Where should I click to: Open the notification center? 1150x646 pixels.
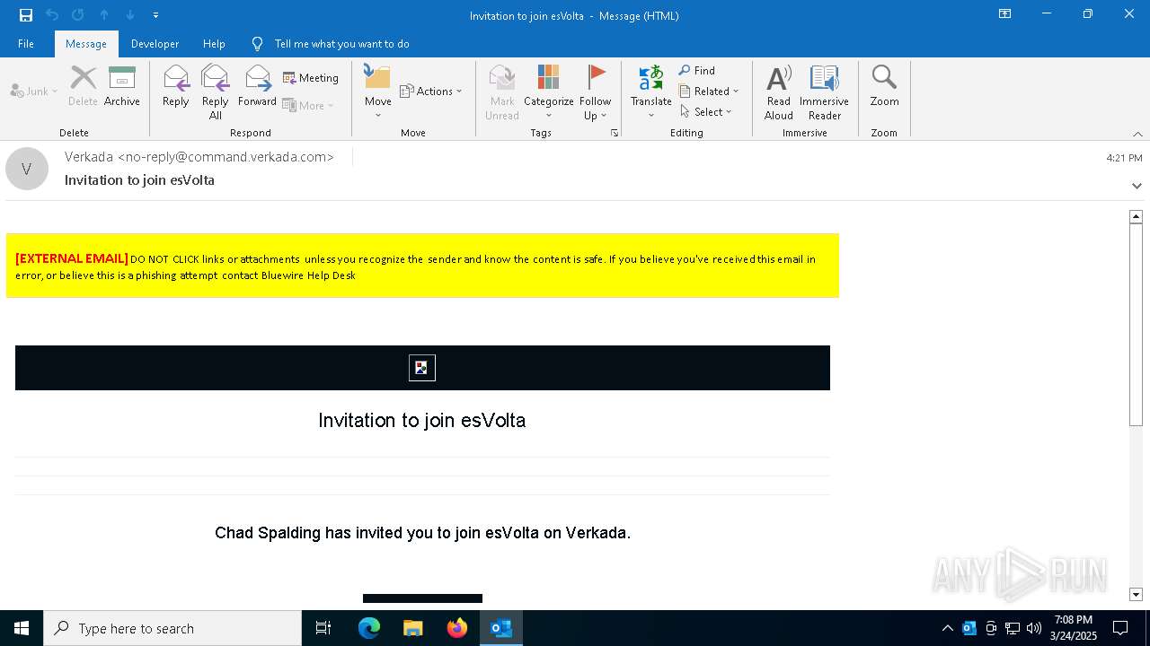(x=1120, y=628)
